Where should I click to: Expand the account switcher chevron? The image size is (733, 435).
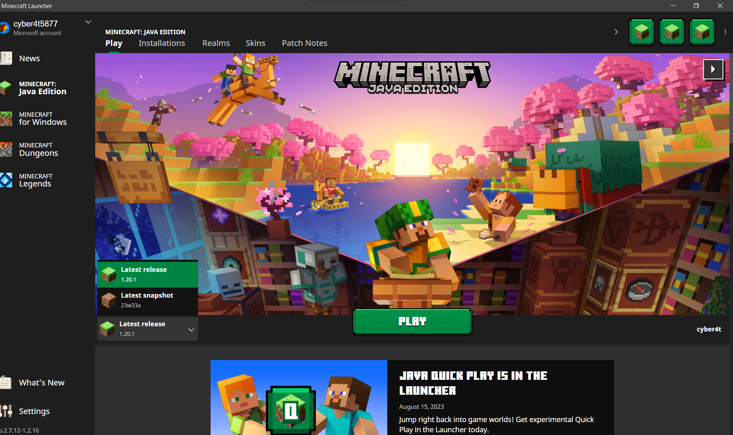pyautogui.click(x=88, y=22)
